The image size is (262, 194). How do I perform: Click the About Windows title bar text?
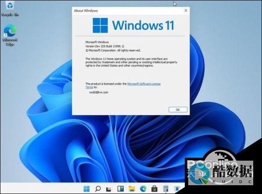click(86, 11)
